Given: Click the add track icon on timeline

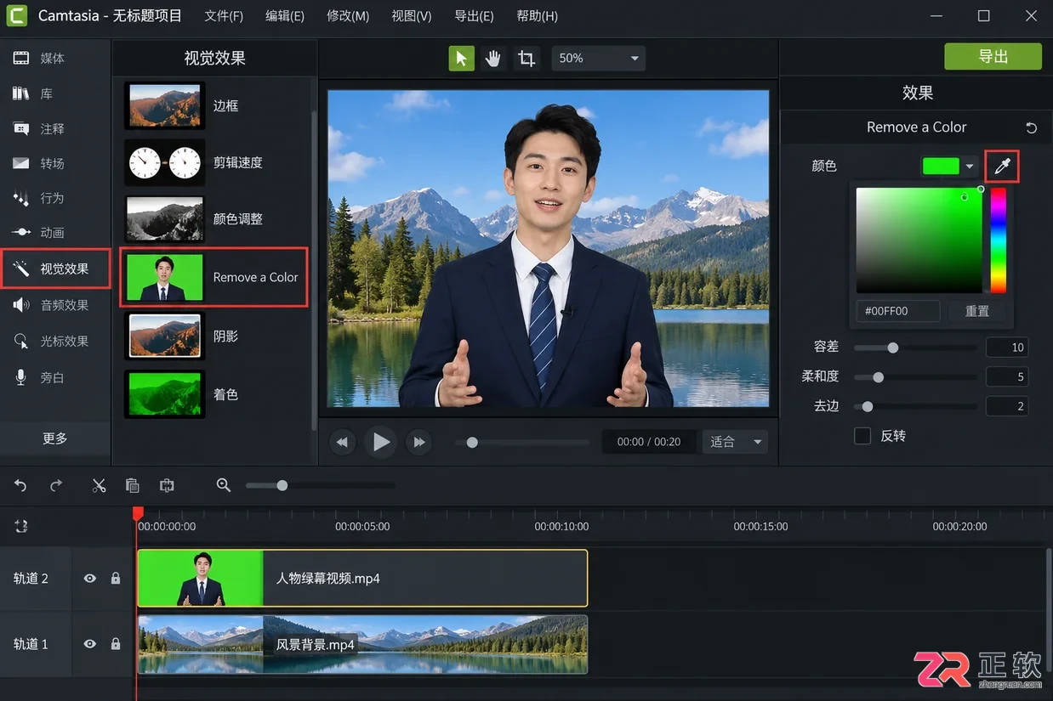Looking at the screenshot, I should click(21, 526).
